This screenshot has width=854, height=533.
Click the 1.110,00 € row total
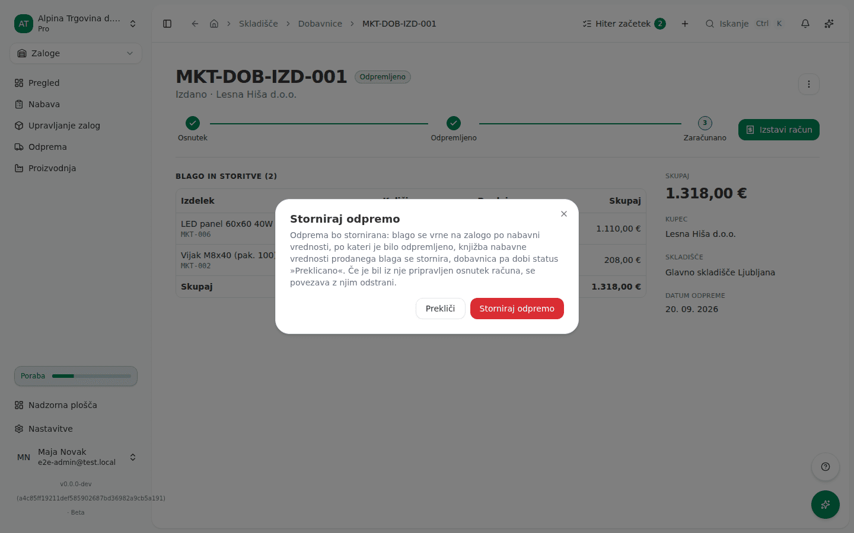(x=619, y=229)
